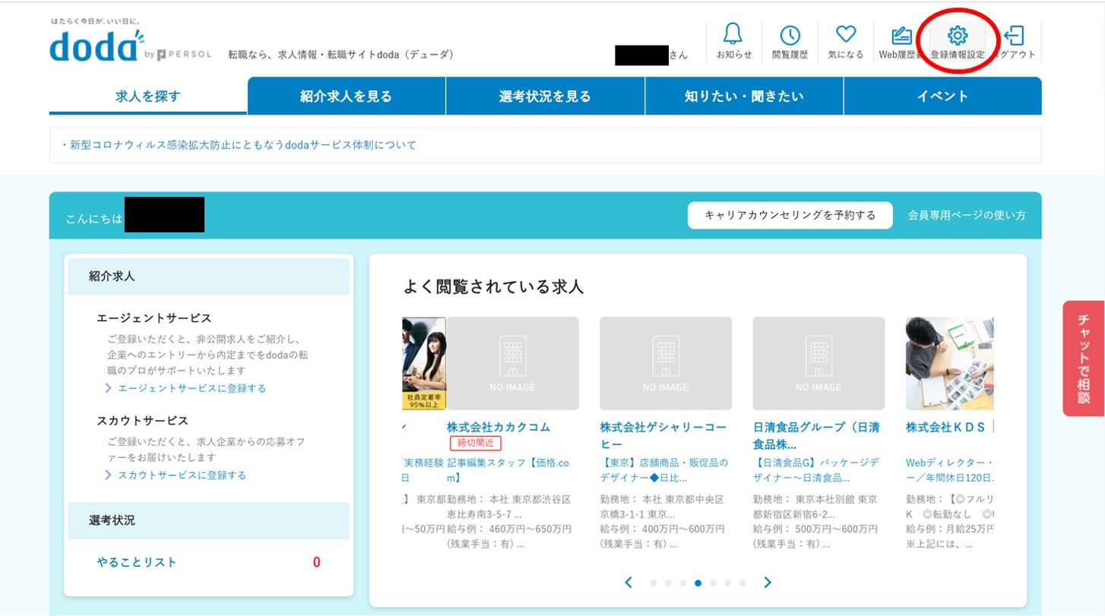The image size is (1105, 616).
Task: Go to next carousel slide arrow
Action: click(768, 583)
